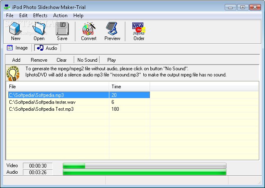
Task: Click the app icon in the title bar
Action: click(x=7, y=7)
